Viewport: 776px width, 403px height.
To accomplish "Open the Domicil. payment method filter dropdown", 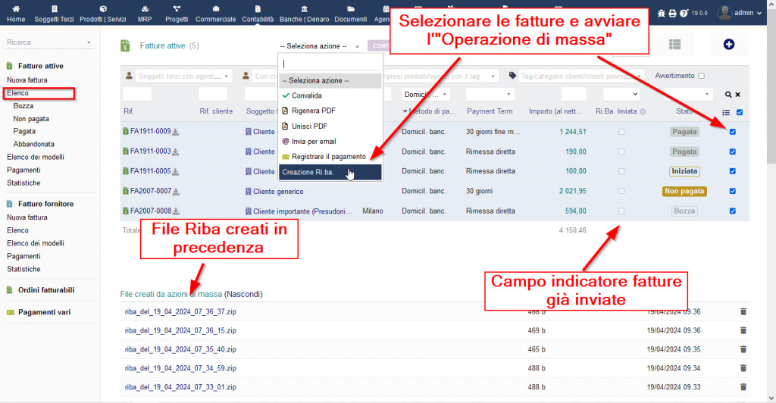I will [426, 95].
